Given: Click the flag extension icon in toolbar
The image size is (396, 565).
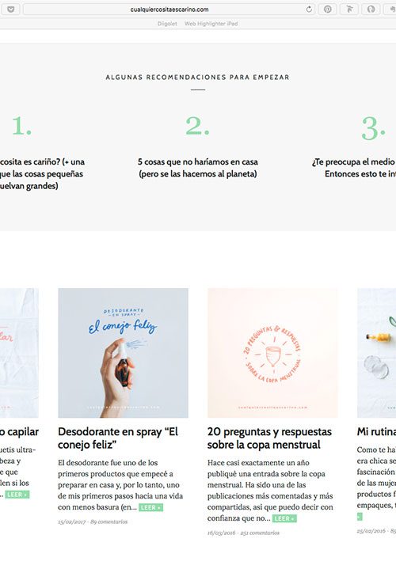Looking at the screenshot, I should (349, 9).
